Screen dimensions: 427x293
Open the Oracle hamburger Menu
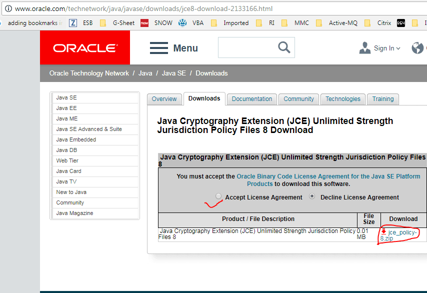158,47
